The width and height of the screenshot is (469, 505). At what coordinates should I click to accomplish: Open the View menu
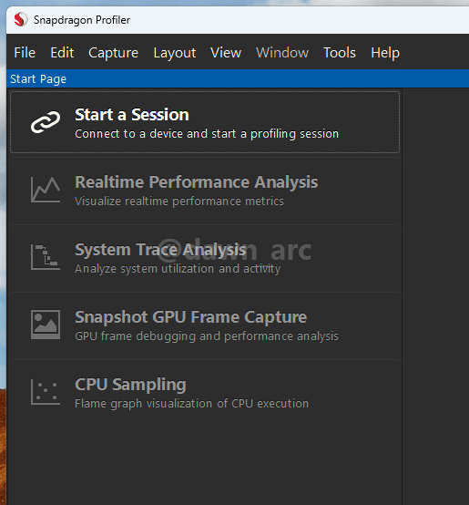tap(226, 53)
